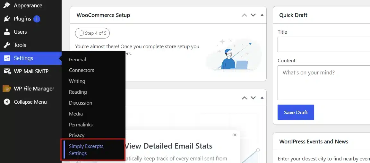Select Media in the Settings submenu
Image resolution: width=370 pixels, height=163 pixels.
click(x=76, y=114)
